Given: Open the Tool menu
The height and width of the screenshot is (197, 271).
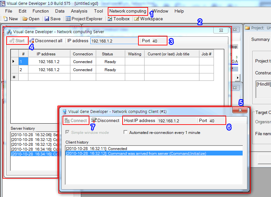Looking at the screenshot, I should click(98, 11).
